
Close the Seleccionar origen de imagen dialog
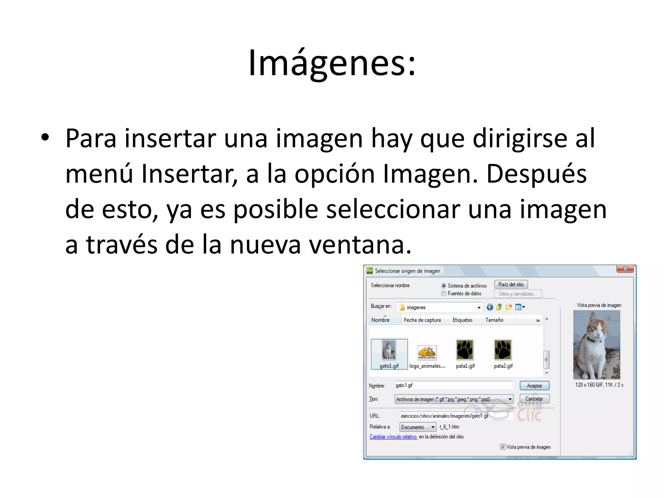[625, 269]
